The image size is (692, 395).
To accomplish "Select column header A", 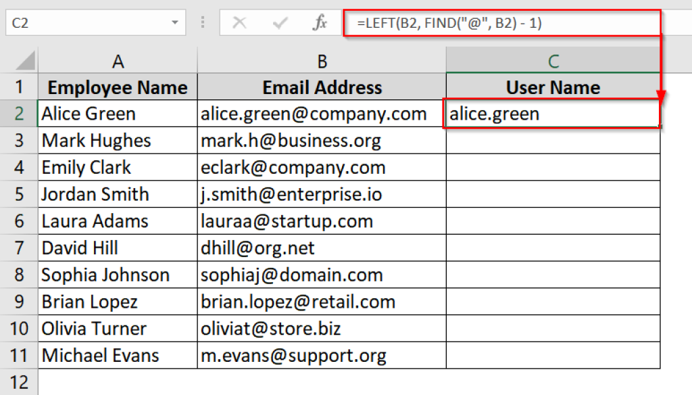I will [118, 60].
